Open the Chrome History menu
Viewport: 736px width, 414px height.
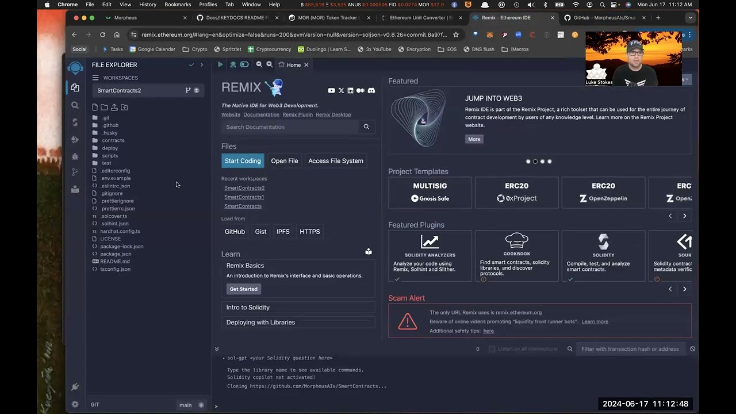click(x=148, y=5)
